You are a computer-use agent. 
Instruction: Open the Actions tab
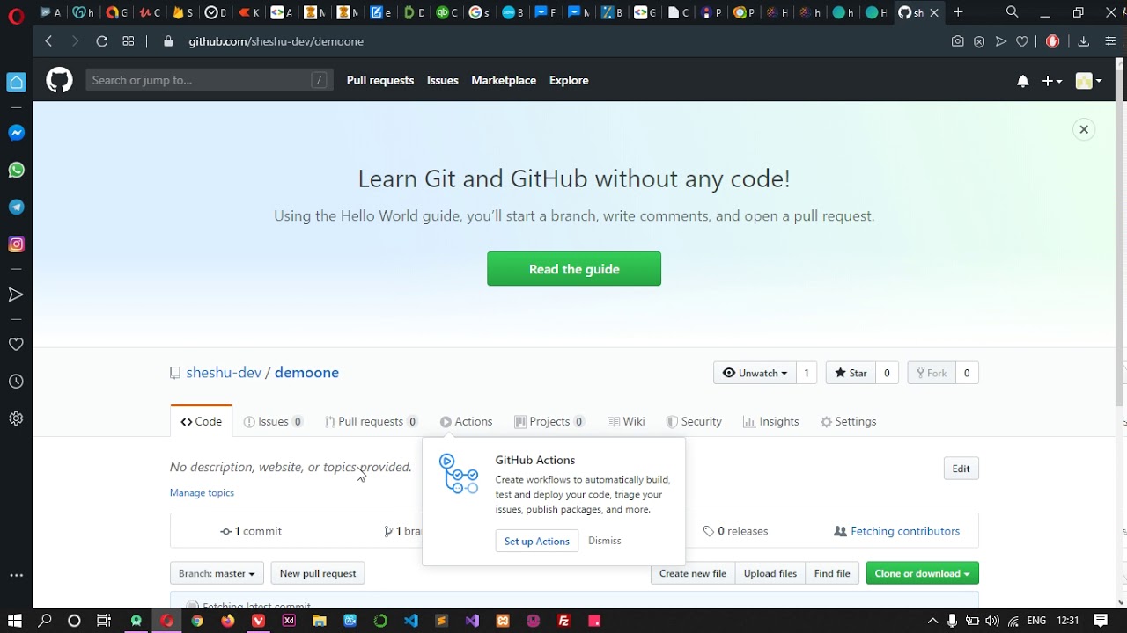(x=466, y=421)
